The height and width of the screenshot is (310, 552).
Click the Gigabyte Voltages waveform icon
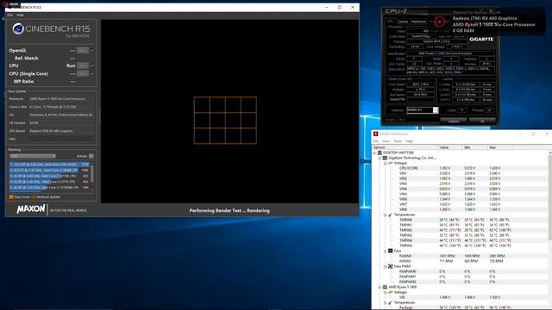[x=391, y=163]
